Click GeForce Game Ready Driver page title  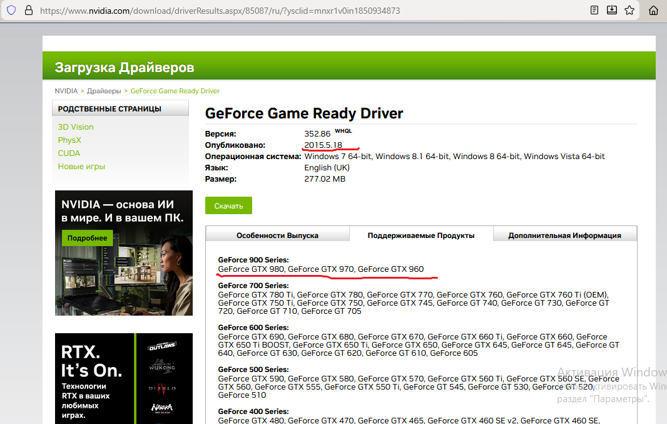click(x=303, y=113)
